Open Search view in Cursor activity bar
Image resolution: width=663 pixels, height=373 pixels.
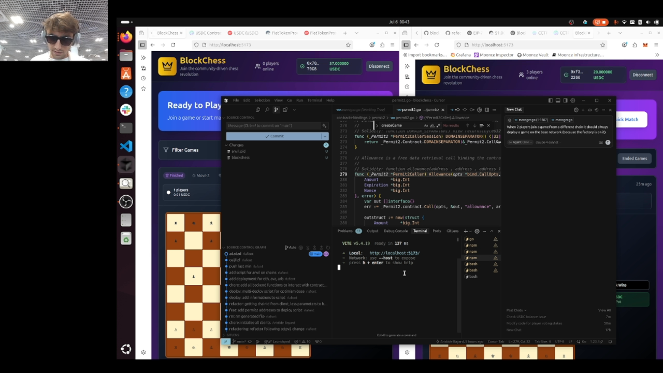coord(267,110)
